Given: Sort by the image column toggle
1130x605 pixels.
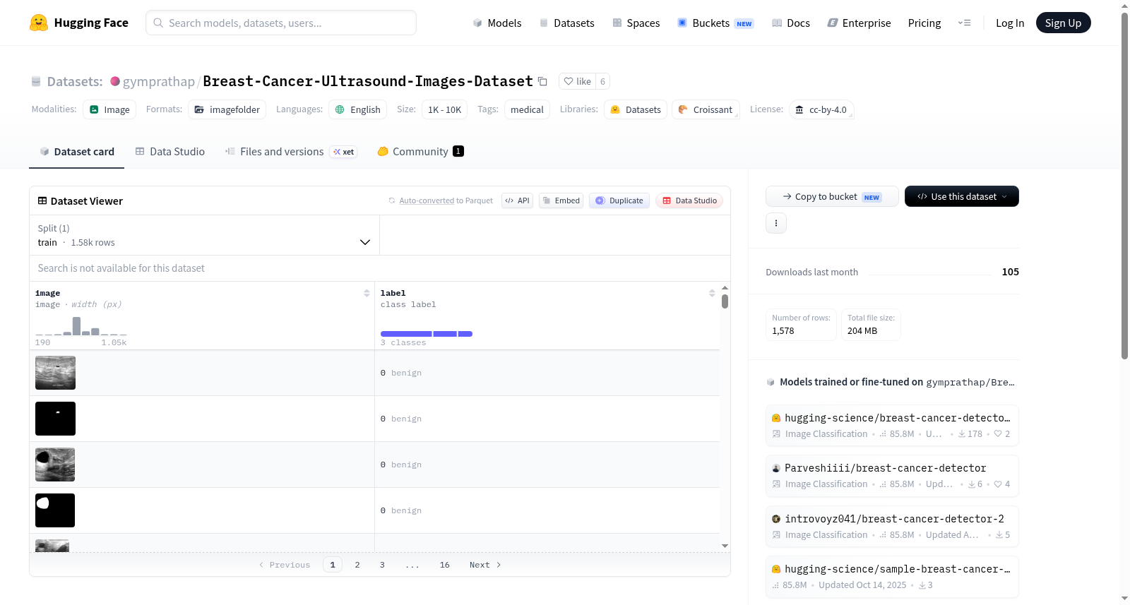Looking at the screenshot, I should pyautogui.click(x=367, y=293).
